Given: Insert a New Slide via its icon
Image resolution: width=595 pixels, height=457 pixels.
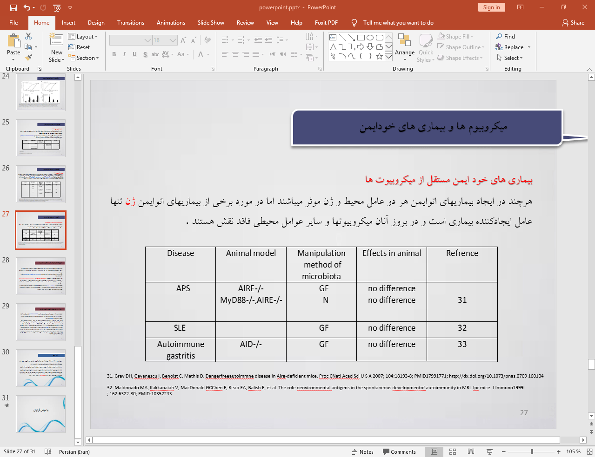Looking at the screenshot, I should click(x=56, y=40).
